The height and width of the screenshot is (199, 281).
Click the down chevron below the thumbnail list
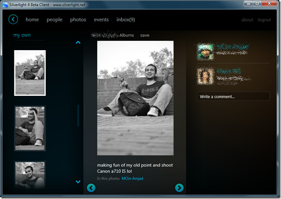(78, 182)
